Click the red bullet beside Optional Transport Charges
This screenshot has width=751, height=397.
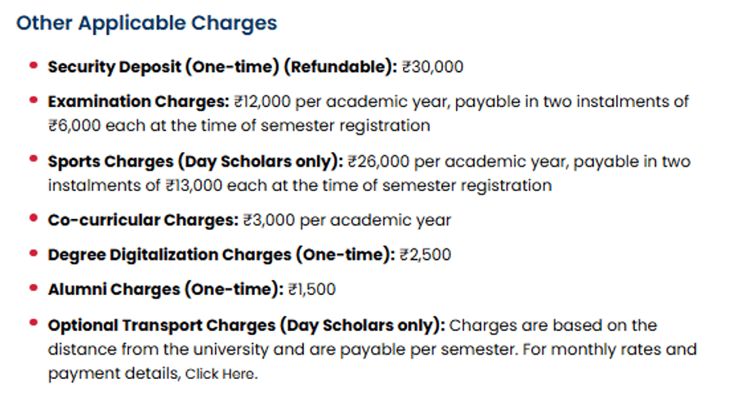click(34, 323)
